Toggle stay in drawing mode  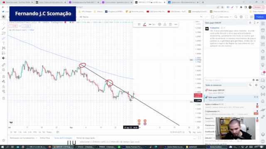[x=4, y=82]
